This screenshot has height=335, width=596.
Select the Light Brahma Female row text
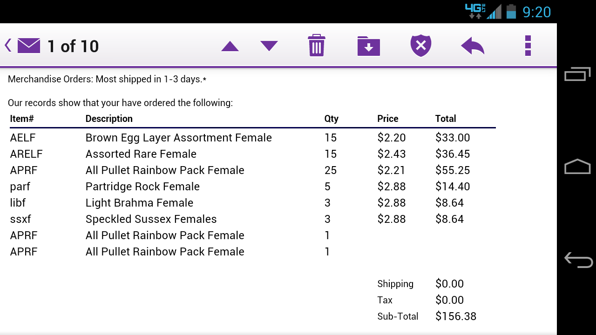139,203
